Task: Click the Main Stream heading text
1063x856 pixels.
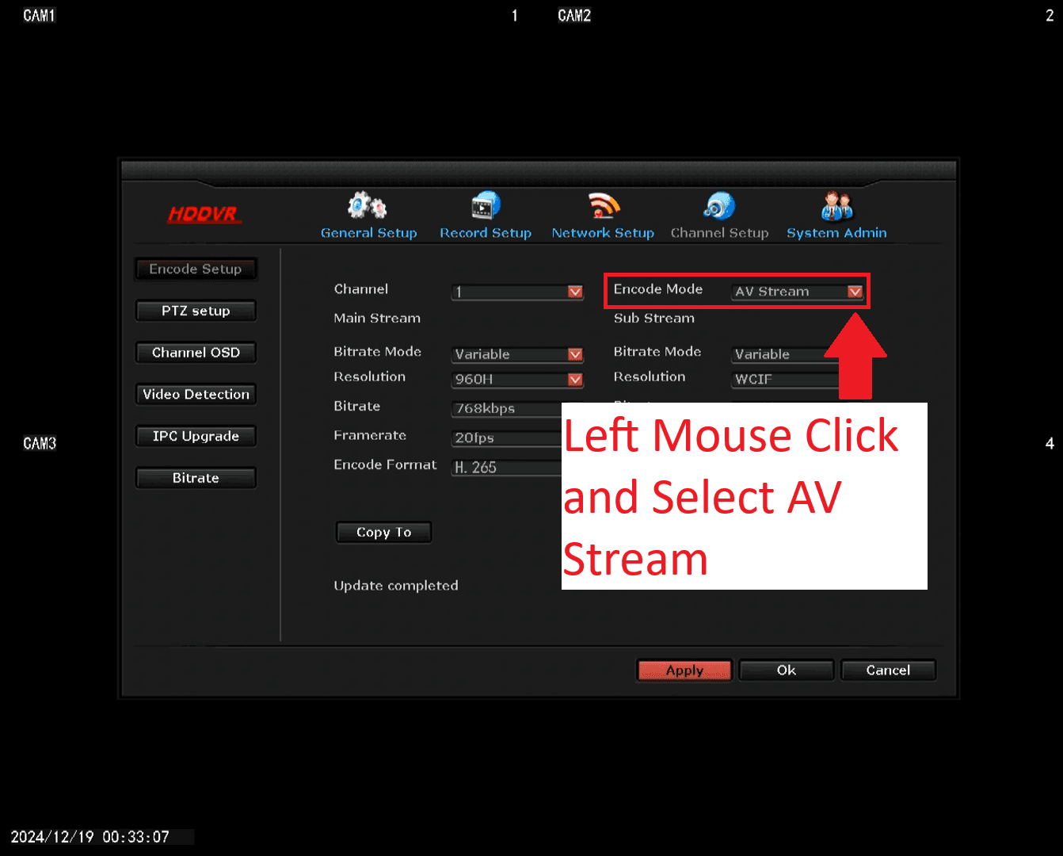Action: (x=377, y=319)
